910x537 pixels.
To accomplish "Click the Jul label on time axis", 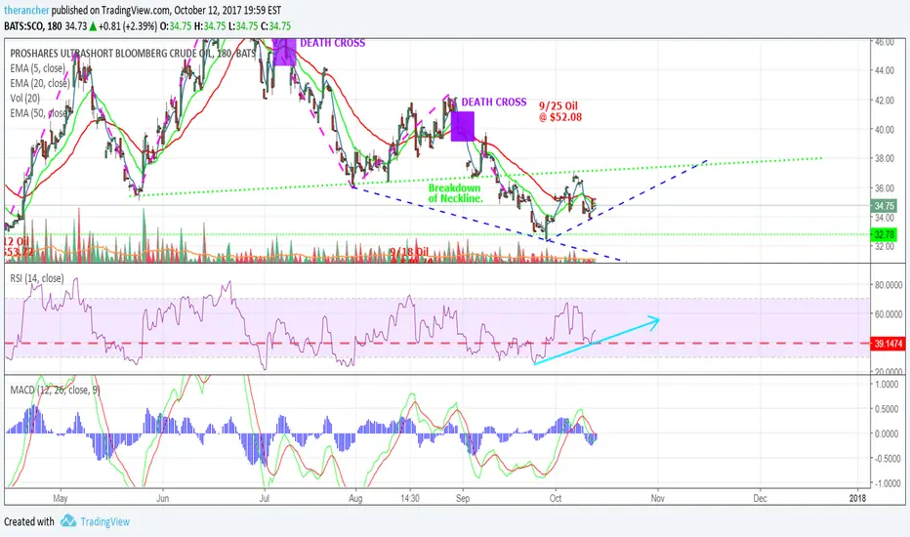I will click(265, 498).
